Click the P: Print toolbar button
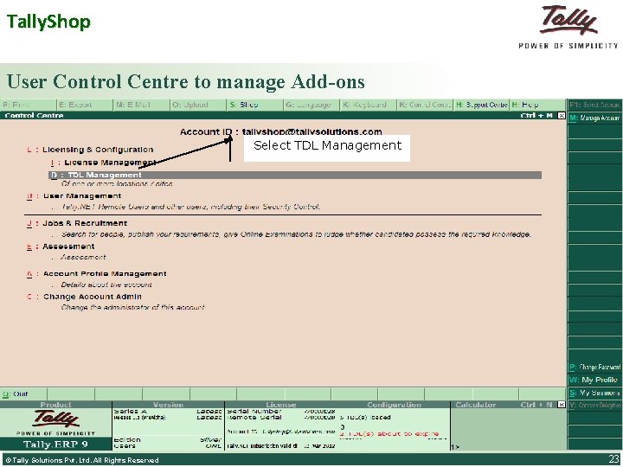 coord(29,105)
